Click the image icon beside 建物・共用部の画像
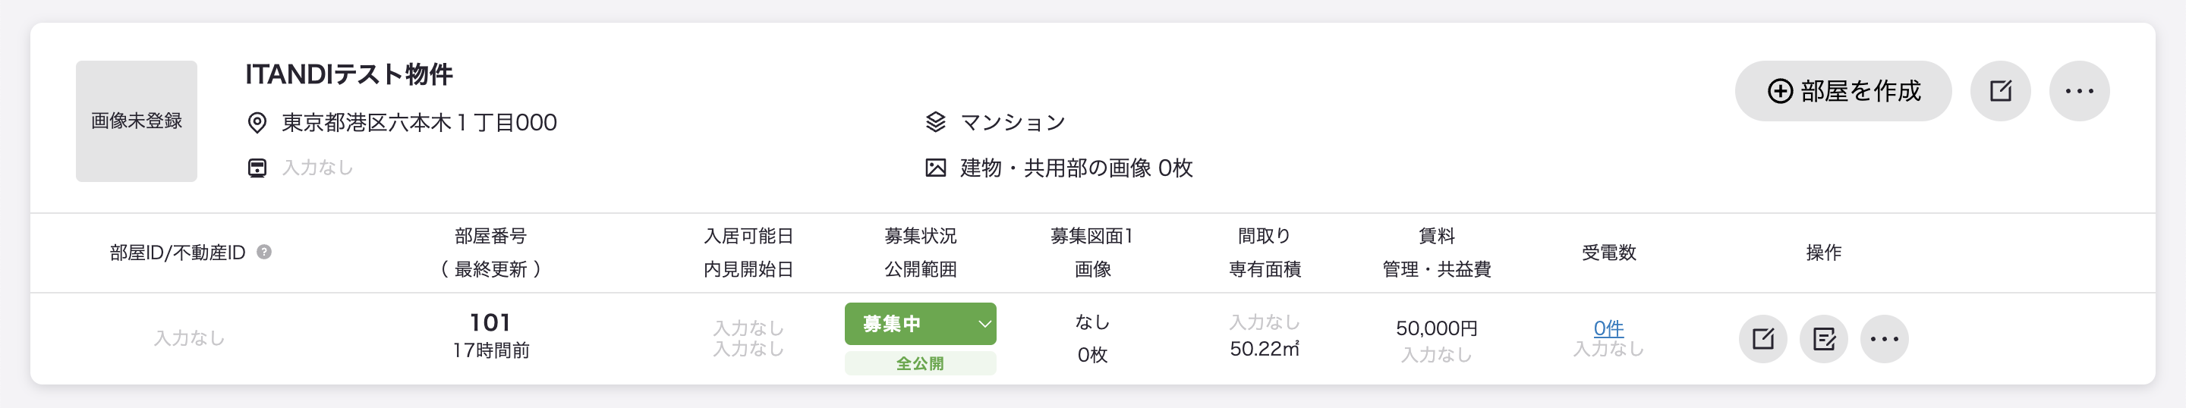 [935, 168]
